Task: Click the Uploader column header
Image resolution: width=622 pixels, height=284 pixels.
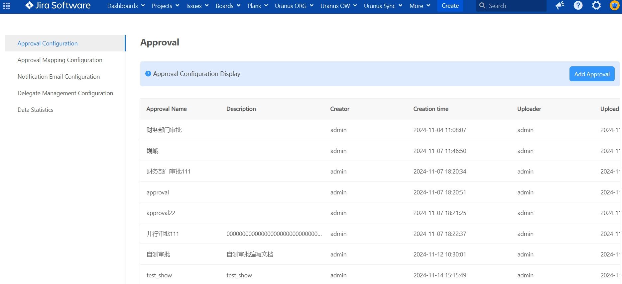Action: click(x=529, y=109)
